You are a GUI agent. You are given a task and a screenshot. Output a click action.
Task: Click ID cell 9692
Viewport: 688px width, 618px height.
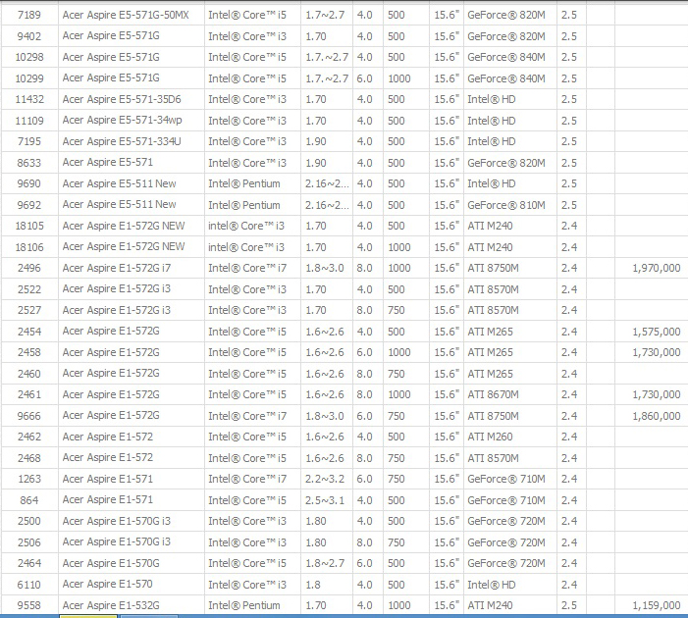(29, 205)
